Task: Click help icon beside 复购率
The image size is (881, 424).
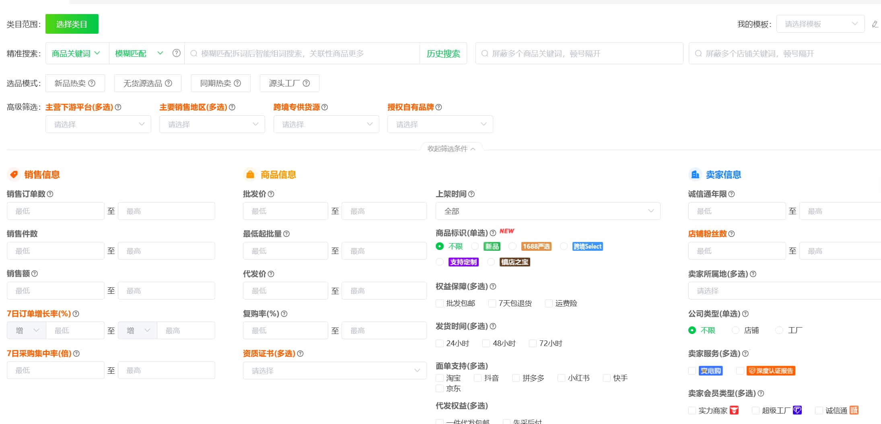Action: (284, 314)
